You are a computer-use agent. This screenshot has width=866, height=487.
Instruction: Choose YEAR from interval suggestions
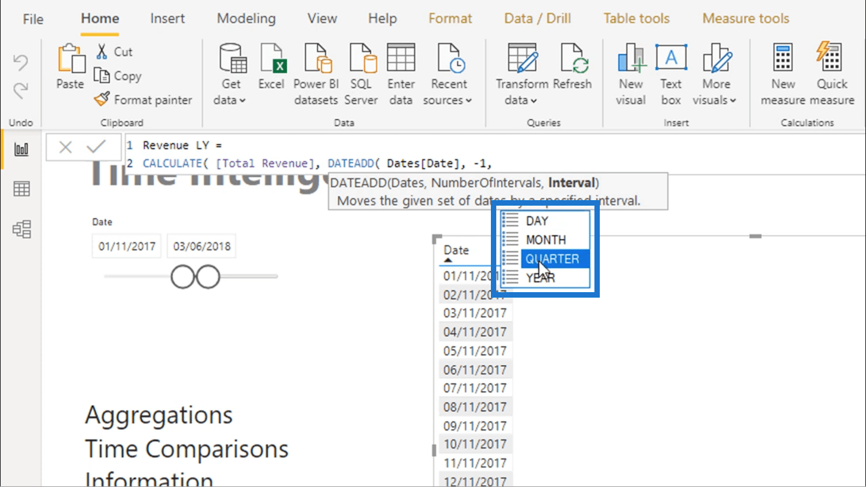tap(545, 278)
